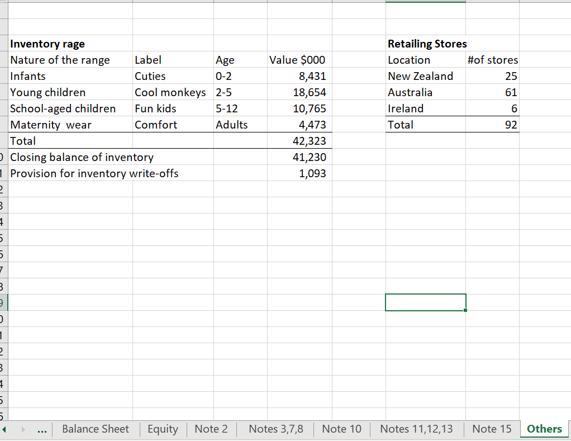This screenshot has width=571, height=441.
Task: Click the 'Ireland' cell
Action: pyautogui.click(x=425, y=108)
